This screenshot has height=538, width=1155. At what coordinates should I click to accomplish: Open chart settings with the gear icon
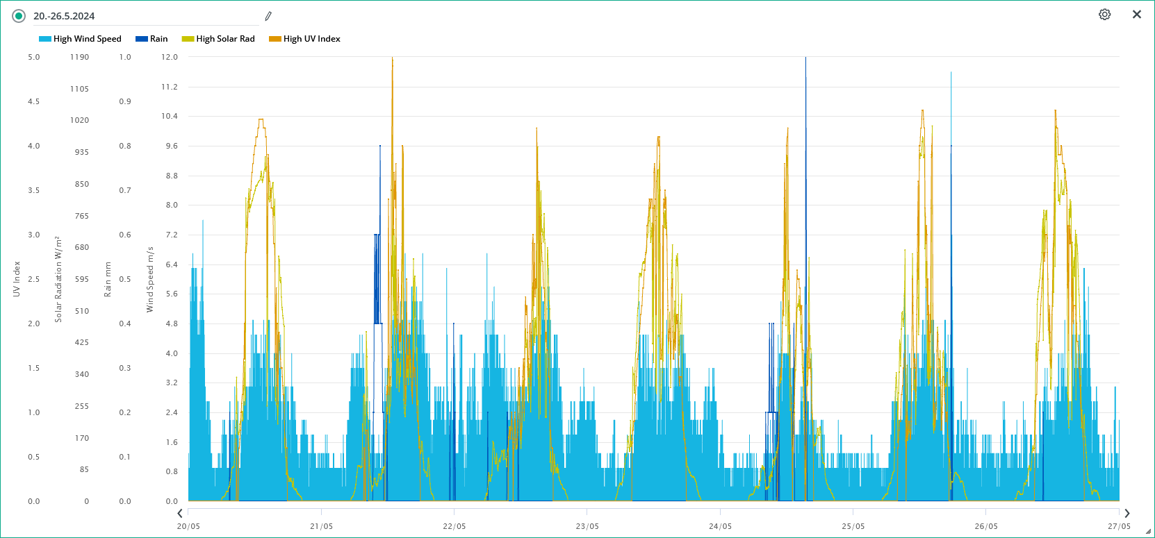click(x=1104, y=15)
